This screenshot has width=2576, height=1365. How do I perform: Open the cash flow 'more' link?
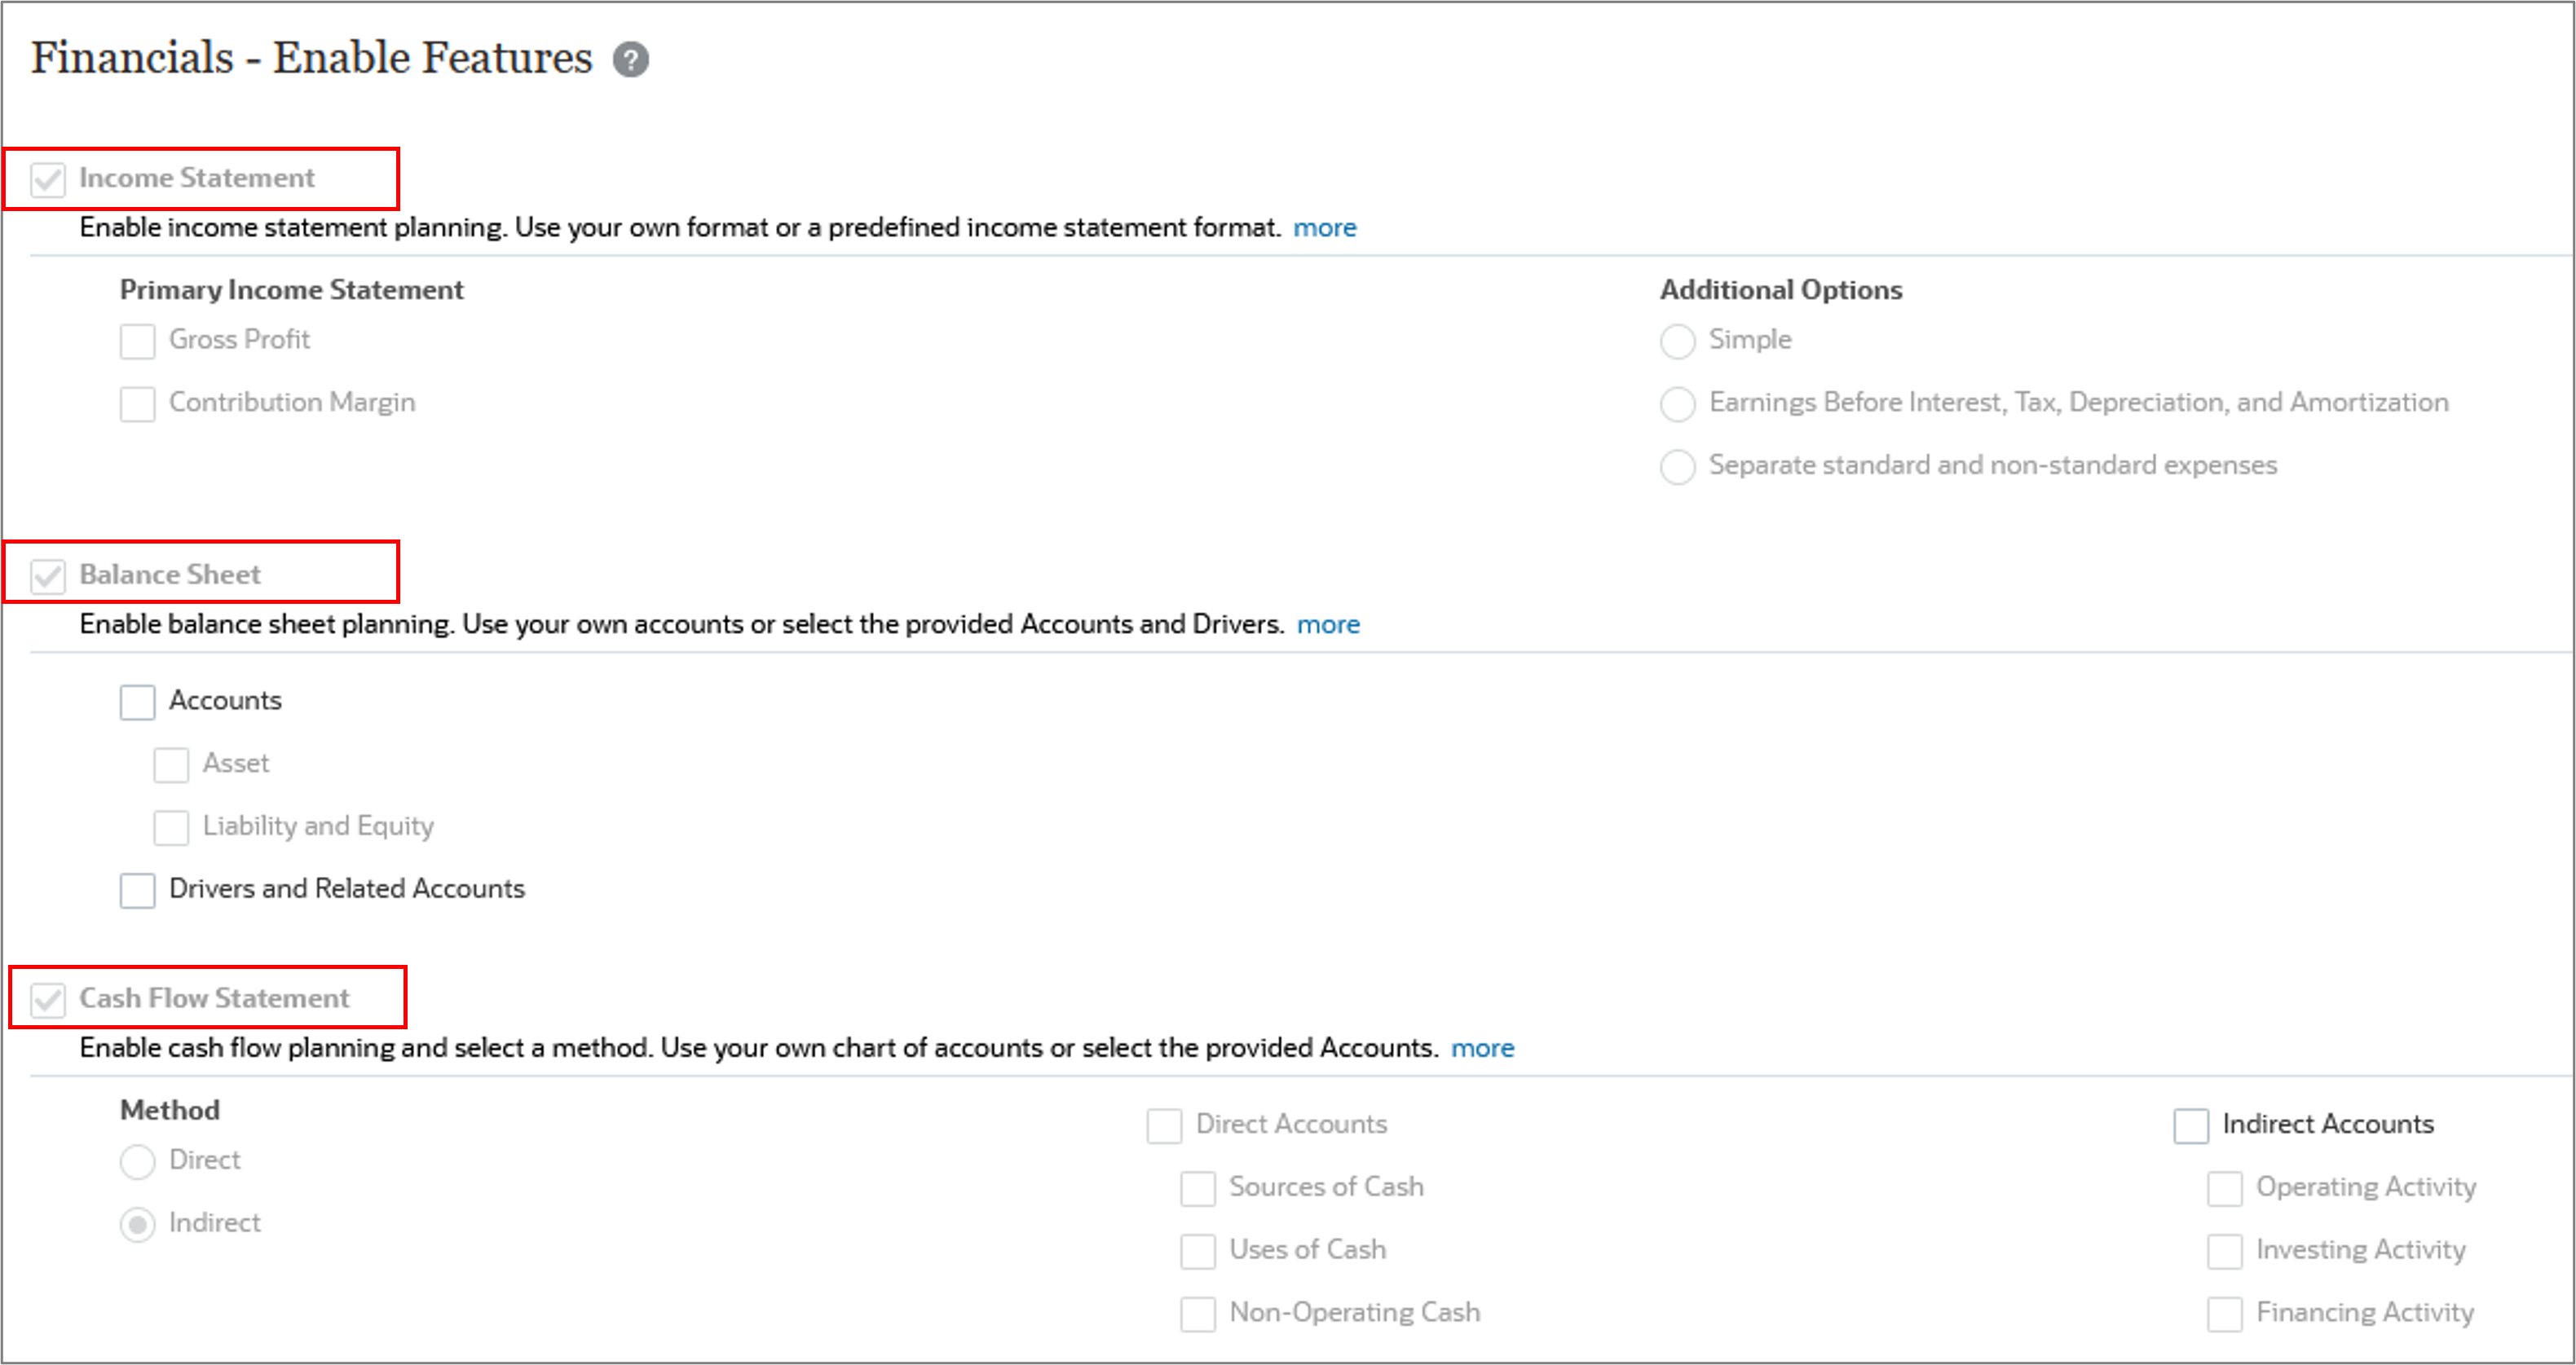pos(1482,1048)
